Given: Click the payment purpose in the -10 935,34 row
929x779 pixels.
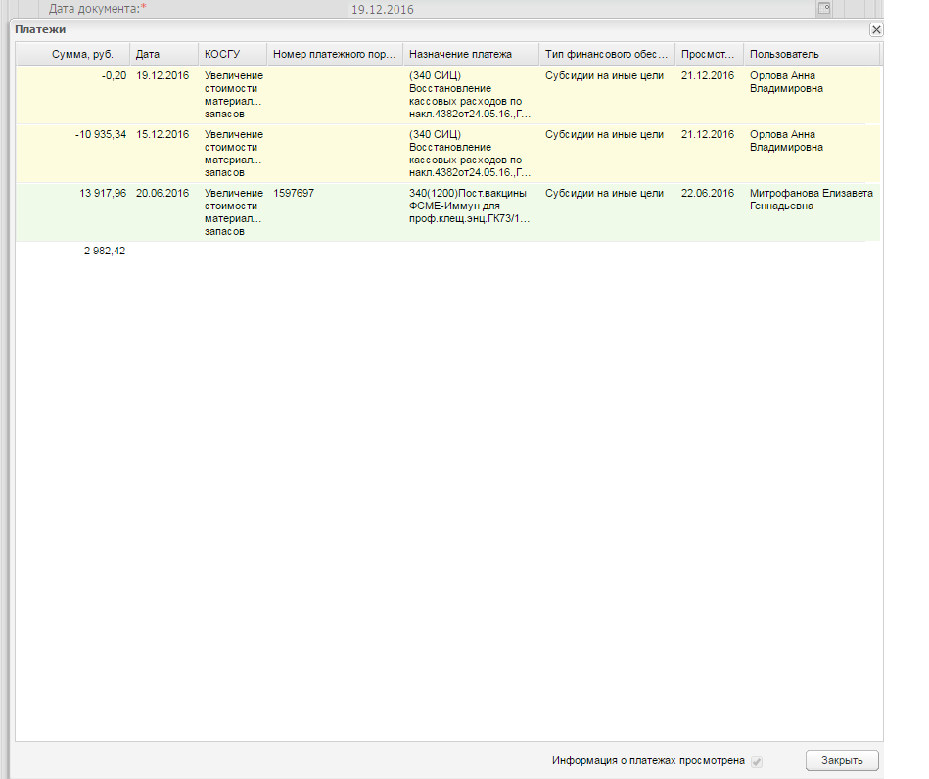Looking at the screenshot, I should tap(469, 154).
